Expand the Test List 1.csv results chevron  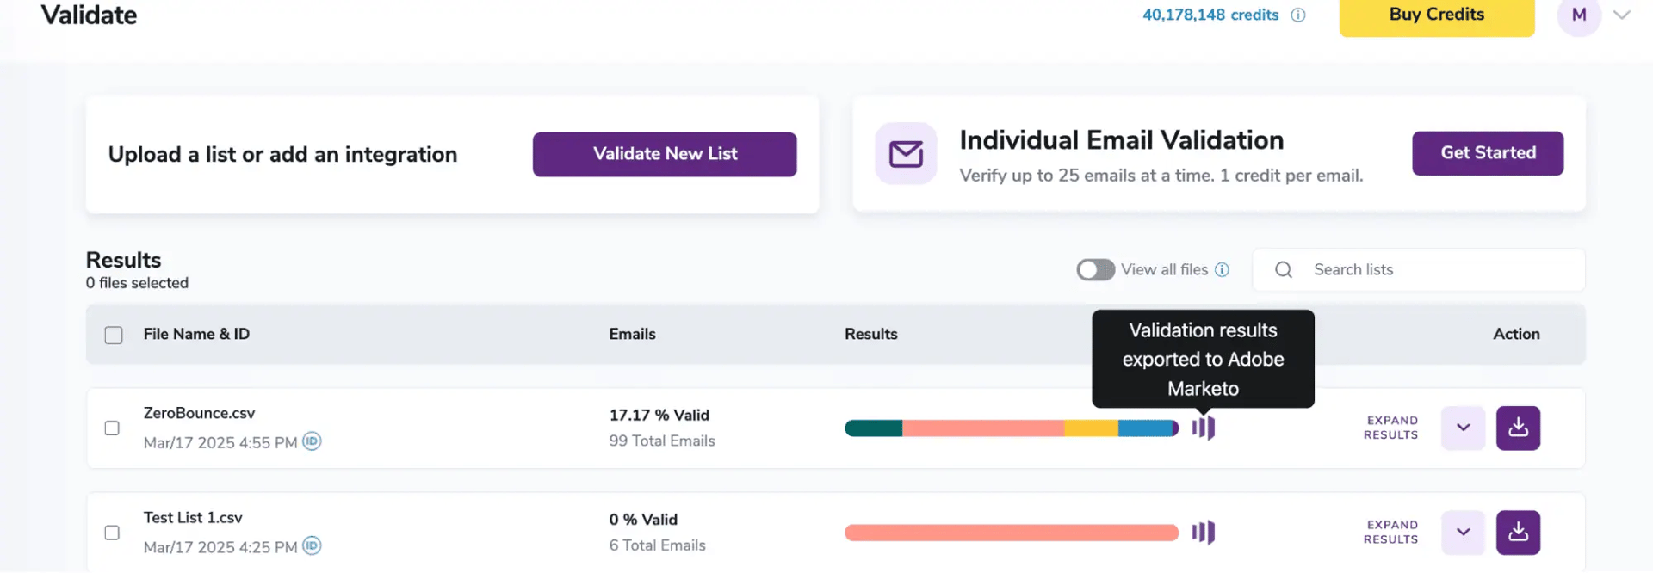(1462, 533)
